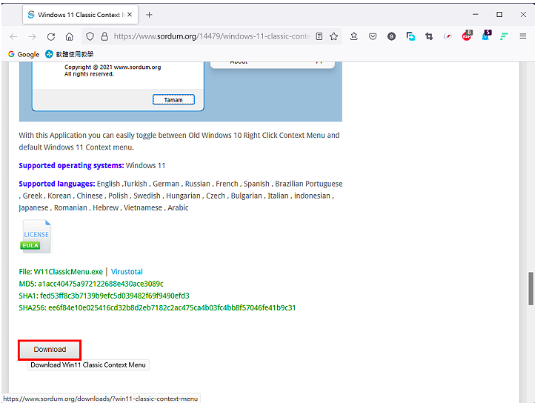The height and width of the screenshot is (403, 543).
Task: Open a new browser tab
Action: point(149,15)
